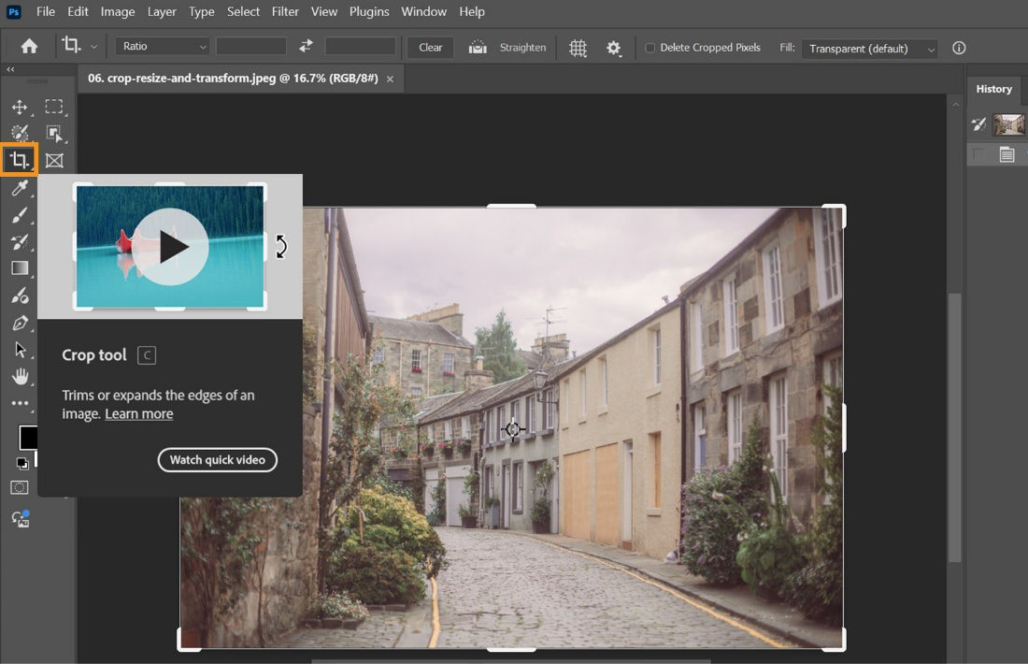Switch to the History panel tab
This screenshot has height=664, width=1028.
(993, 89)
